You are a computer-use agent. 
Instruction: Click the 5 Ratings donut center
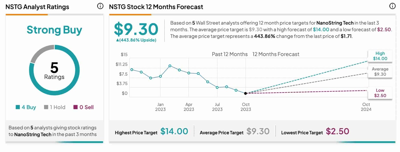tap(54, 71)
